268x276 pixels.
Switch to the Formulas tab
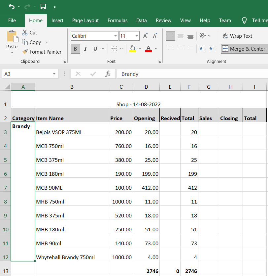pyautogui.click(x=117, y=21)
